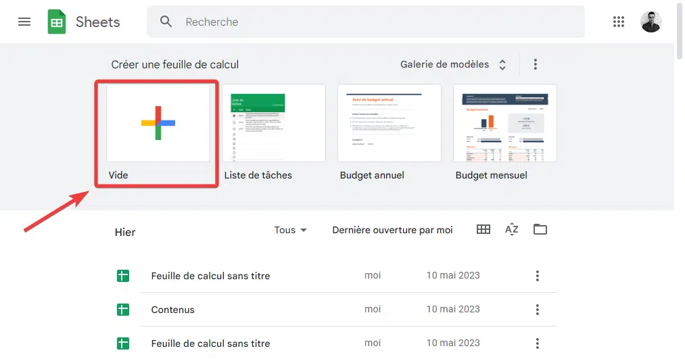Click the Hier section heading
Image resolution: width=685 pixels, height=359 pixels.
[x=125, y=233]
